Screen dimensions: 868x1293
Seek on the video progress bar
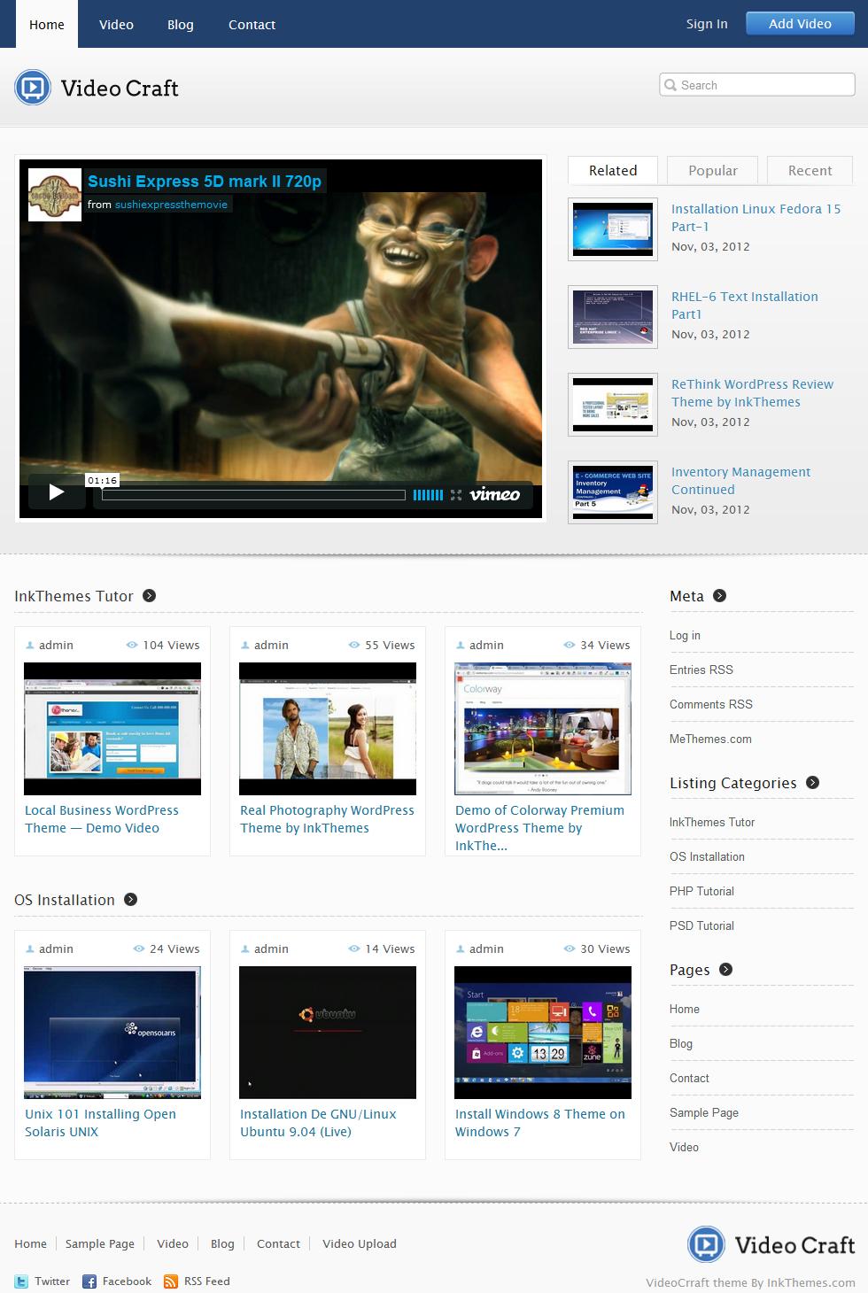(253, 495)
